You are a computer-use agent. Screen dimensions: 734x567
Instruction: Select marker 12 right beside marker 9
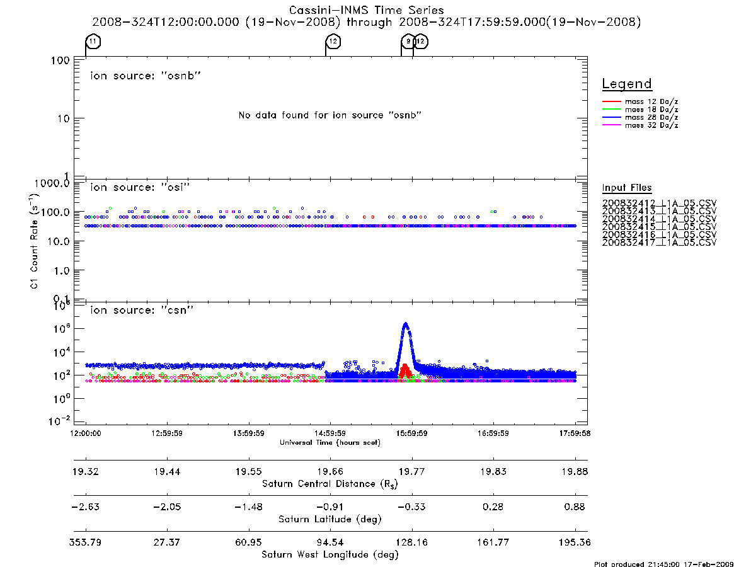coord(420,42)
